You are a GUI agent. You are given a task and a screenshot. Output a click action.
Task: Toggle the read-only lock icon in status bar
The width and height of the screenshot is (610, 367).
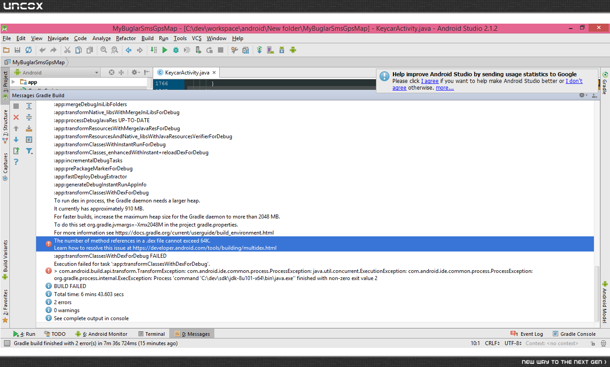coord(593,343)
